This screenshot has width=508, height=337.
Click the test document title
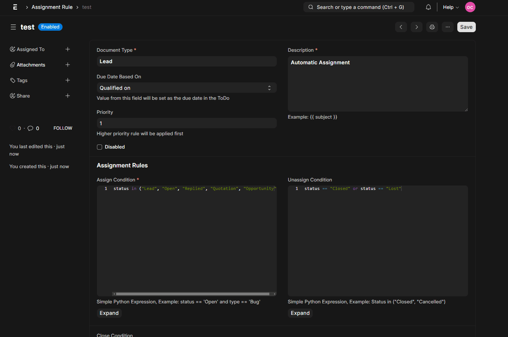click(27, 27)
